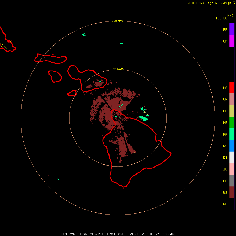Click the ND legend label
This screenshot has width=236, height=236.
[225, 204]
